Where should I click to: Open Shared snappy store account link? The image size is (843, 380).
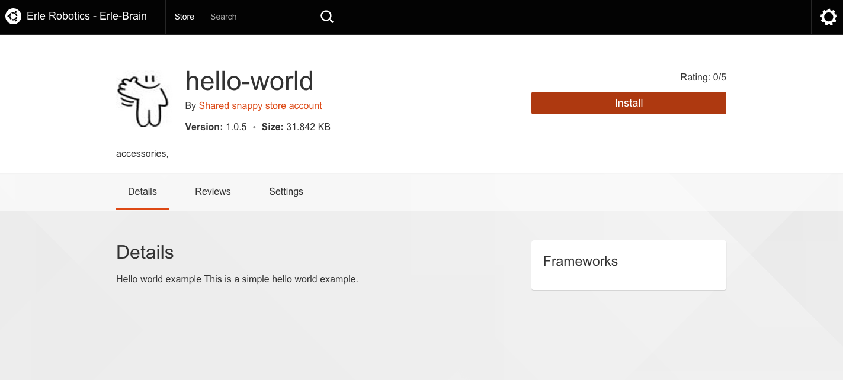[x=260, y=105]
